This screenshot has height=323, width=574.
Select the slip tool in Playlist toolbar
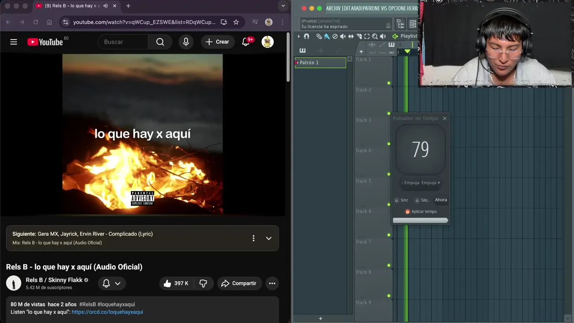tap(351, 36)
